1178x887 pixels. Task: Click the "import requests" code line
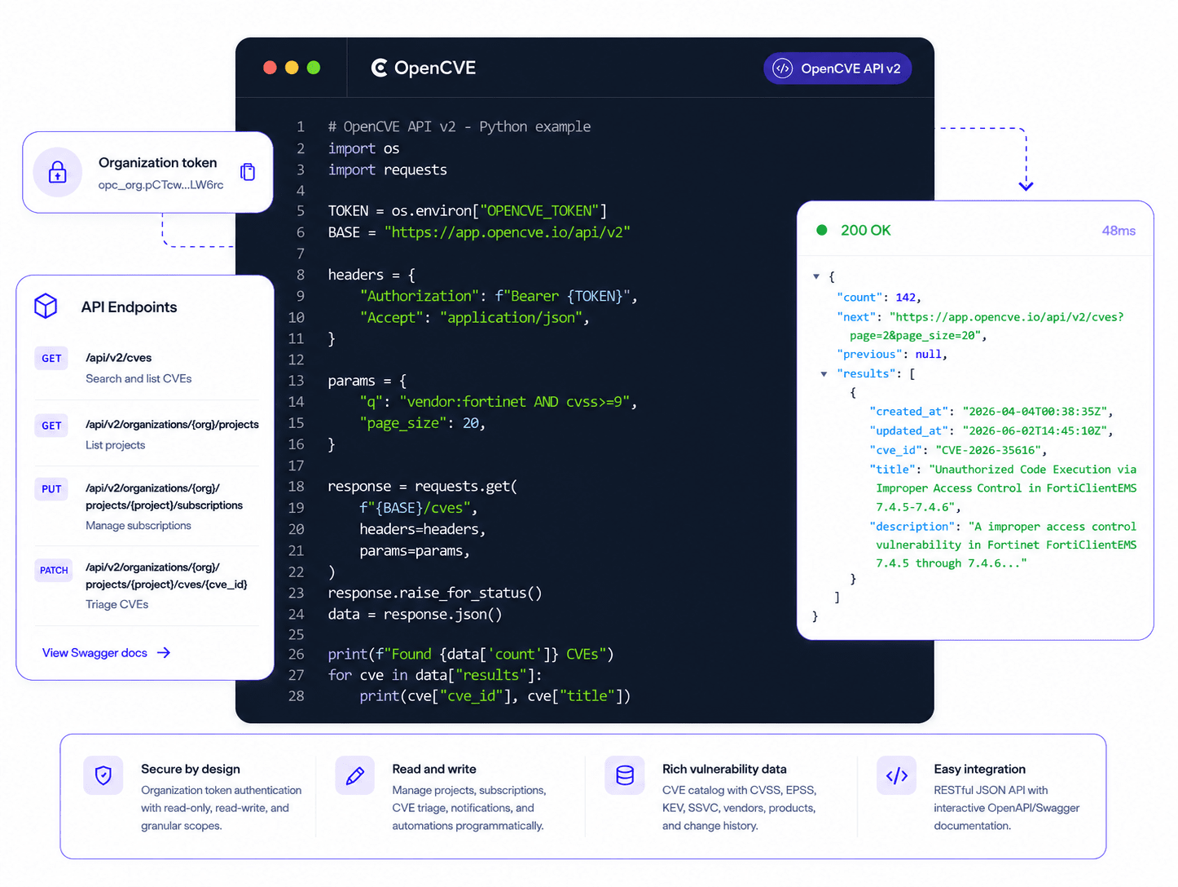click(388, 170)
